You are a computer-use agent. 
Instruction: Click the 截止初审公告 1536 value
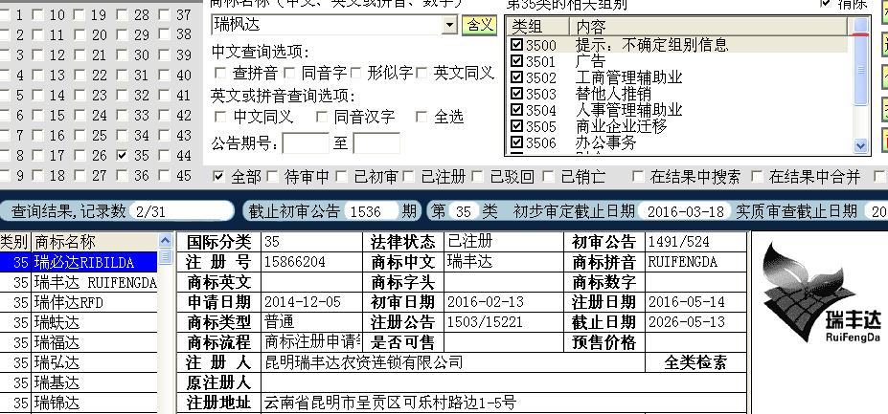pos(371,211)
